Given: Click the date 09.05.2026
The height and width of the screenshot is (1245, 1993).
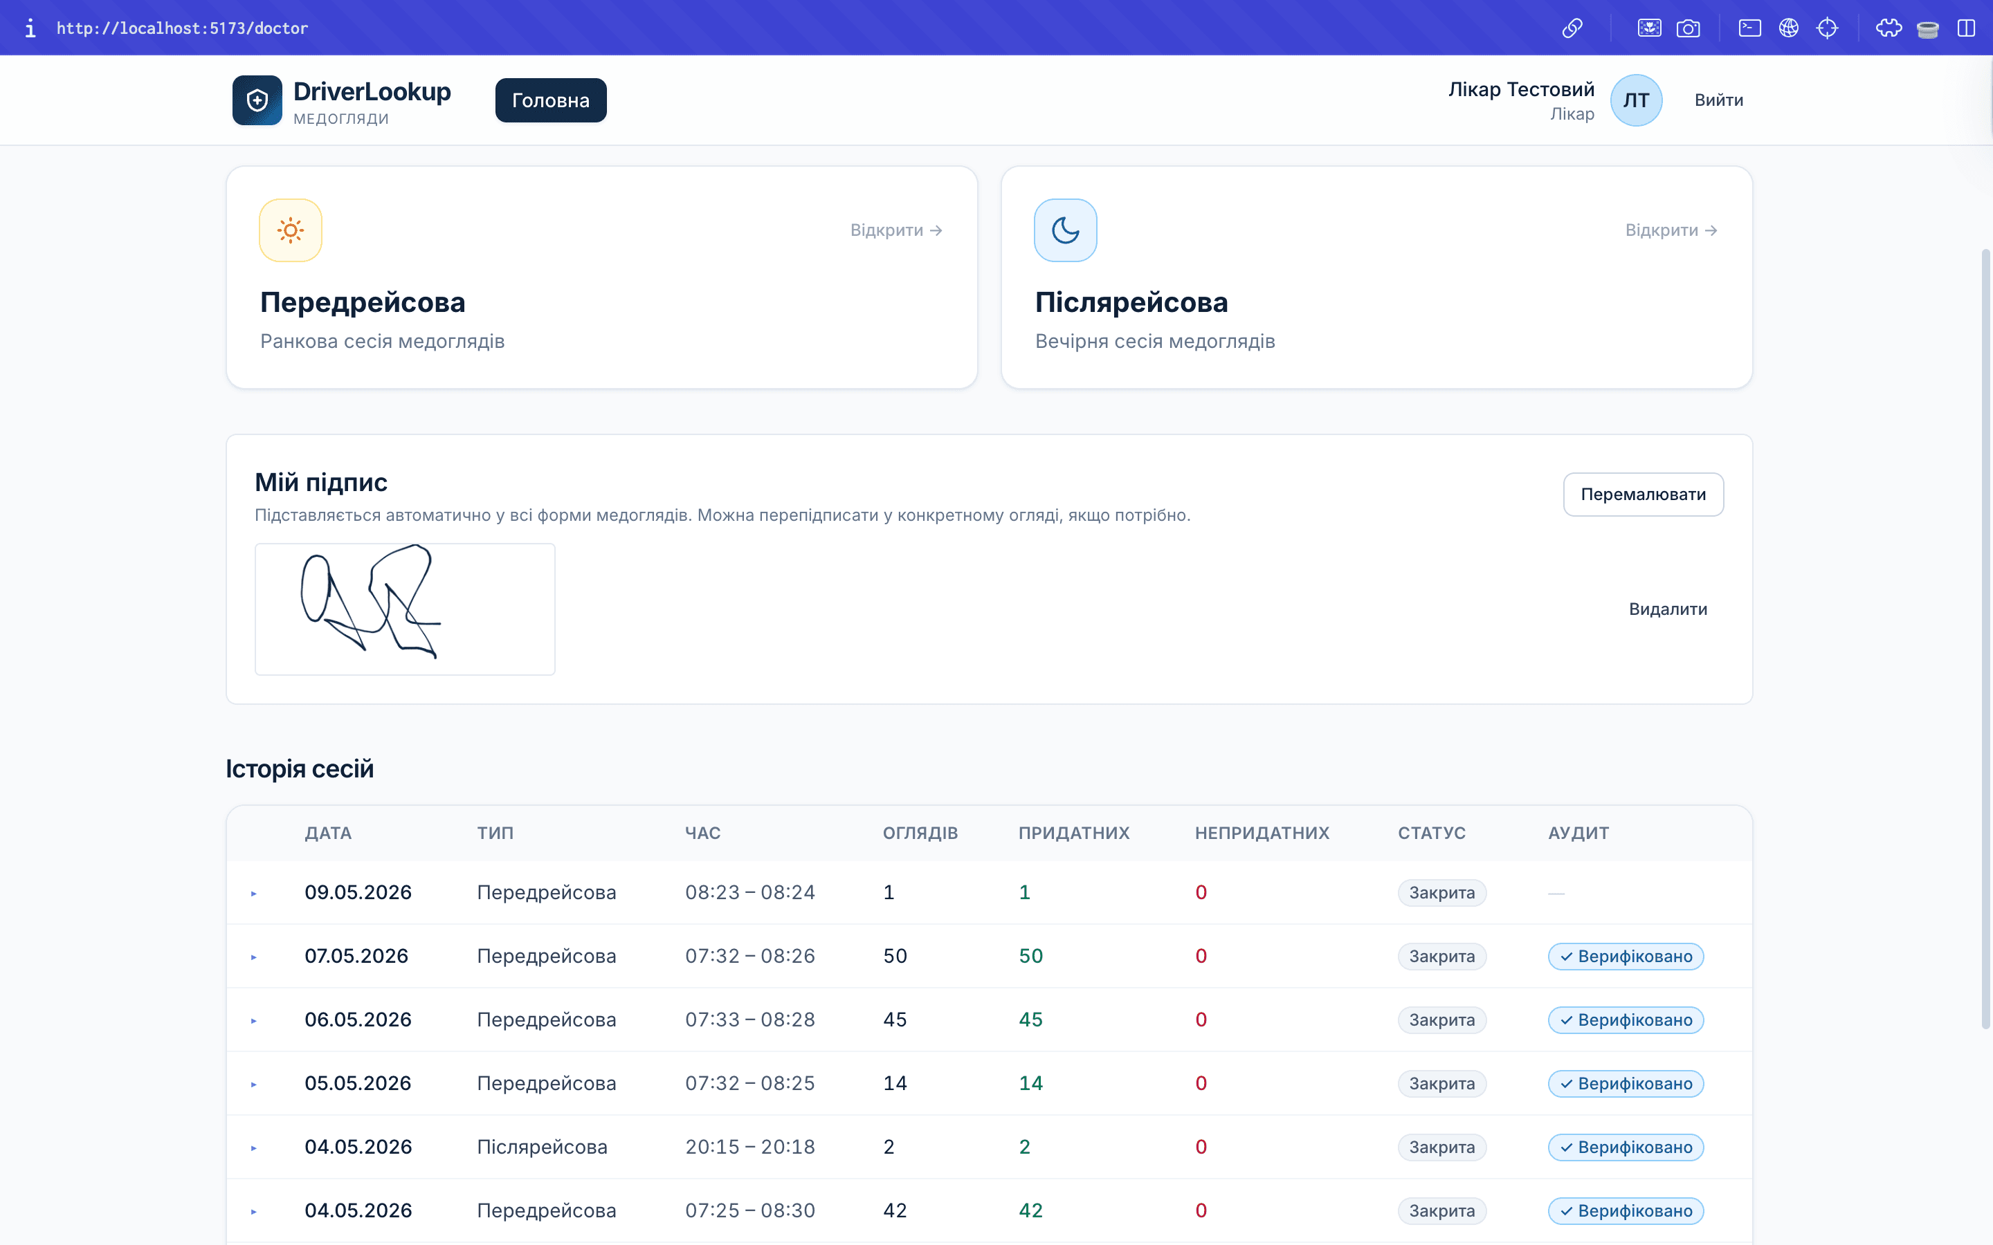Looking at the screenshot, I should click(x=358, y=892).
